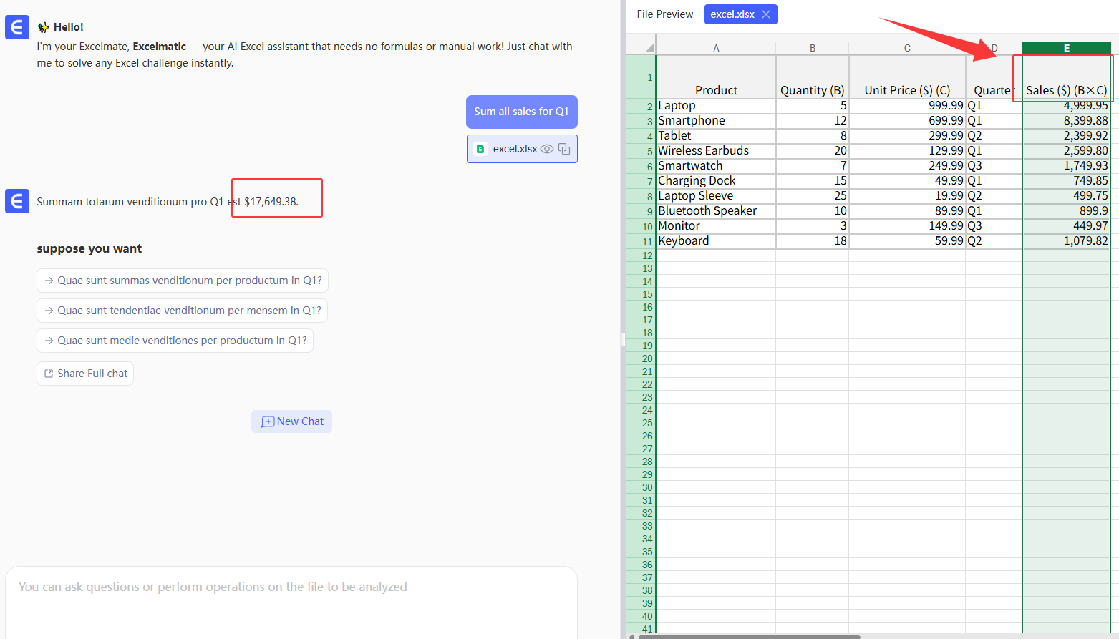This screenshot has width=1119, height=639.
Task: Select column A header in spreadsheet
Action: pyautogui.click(x=716, y=48)
